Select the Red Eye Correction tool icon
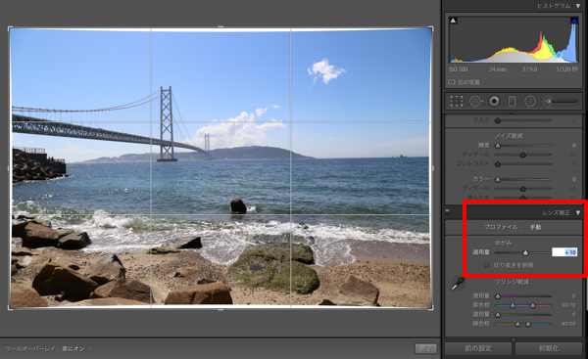588x359 pixels. tap(494, 101)
